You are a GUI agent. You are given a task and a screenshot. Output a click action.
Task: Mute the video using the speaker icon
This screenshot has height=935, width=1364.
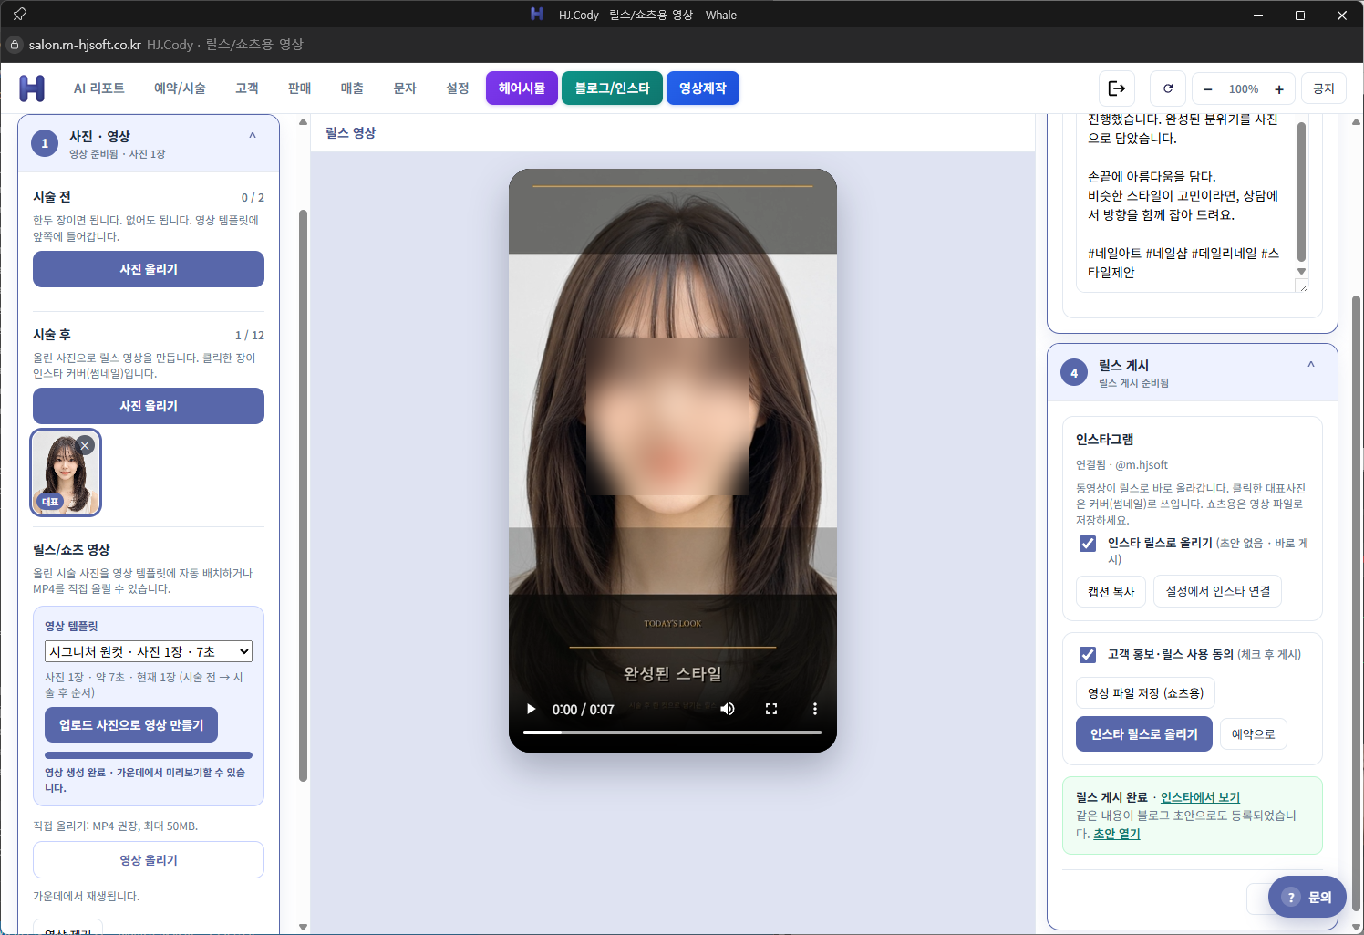[x=728, y=709]
